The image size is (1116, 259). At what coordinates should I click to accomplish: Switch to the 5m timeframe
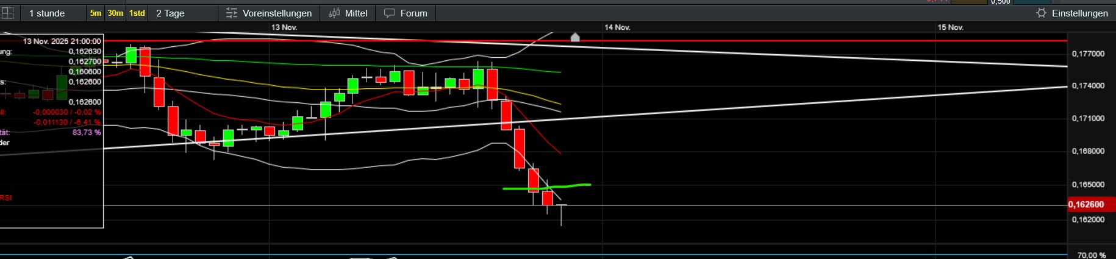pyautogui.click(x=96, y=13)
